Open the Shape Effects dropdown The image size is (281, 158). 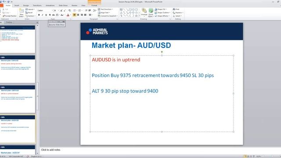(x=162, y=16)
